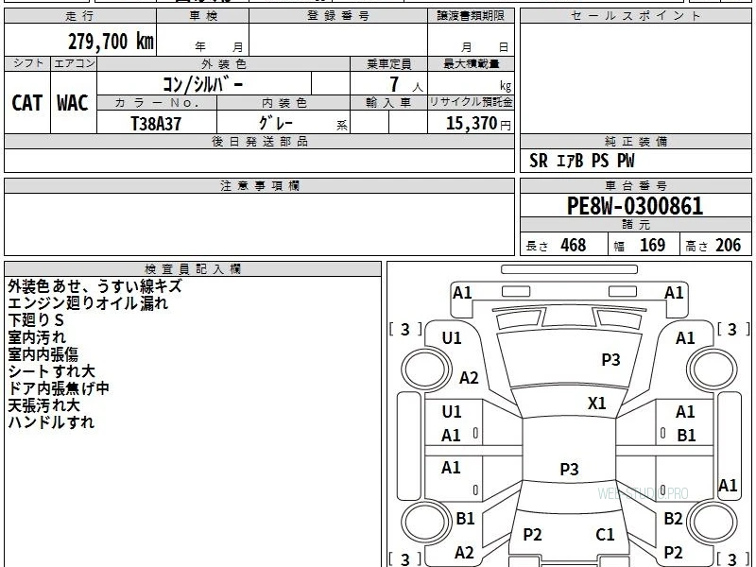Click the C1 mark on the car diagram
The height and width of the screenshot is (567, 756).
click(605, 535)
